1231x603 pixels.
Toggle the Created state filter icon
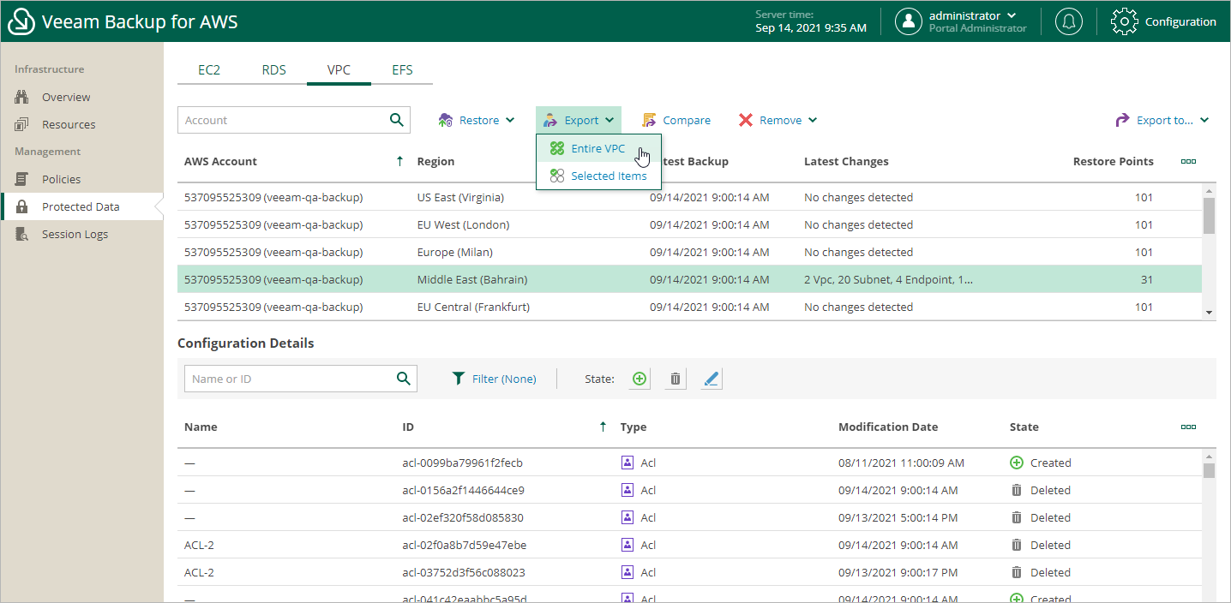(x=640, y=379)
